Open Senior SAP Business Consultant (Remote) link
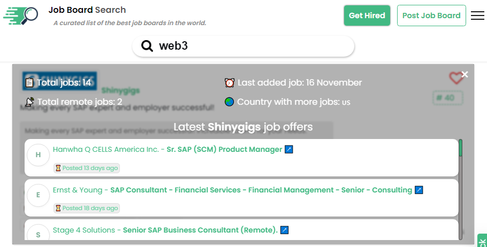Screen dimensions: 487x247 [200, 230]
